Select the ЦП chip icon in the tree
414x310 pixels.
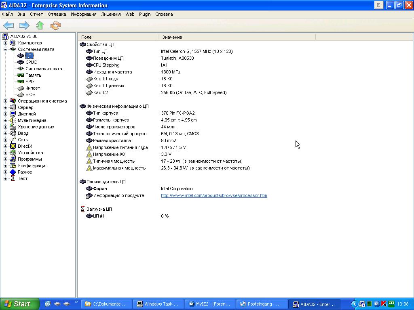pyautogui.click(x=21, y=56)
